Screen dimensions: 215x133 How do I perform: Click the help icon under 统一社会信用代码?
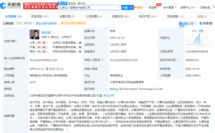click(x=6, y=62)
